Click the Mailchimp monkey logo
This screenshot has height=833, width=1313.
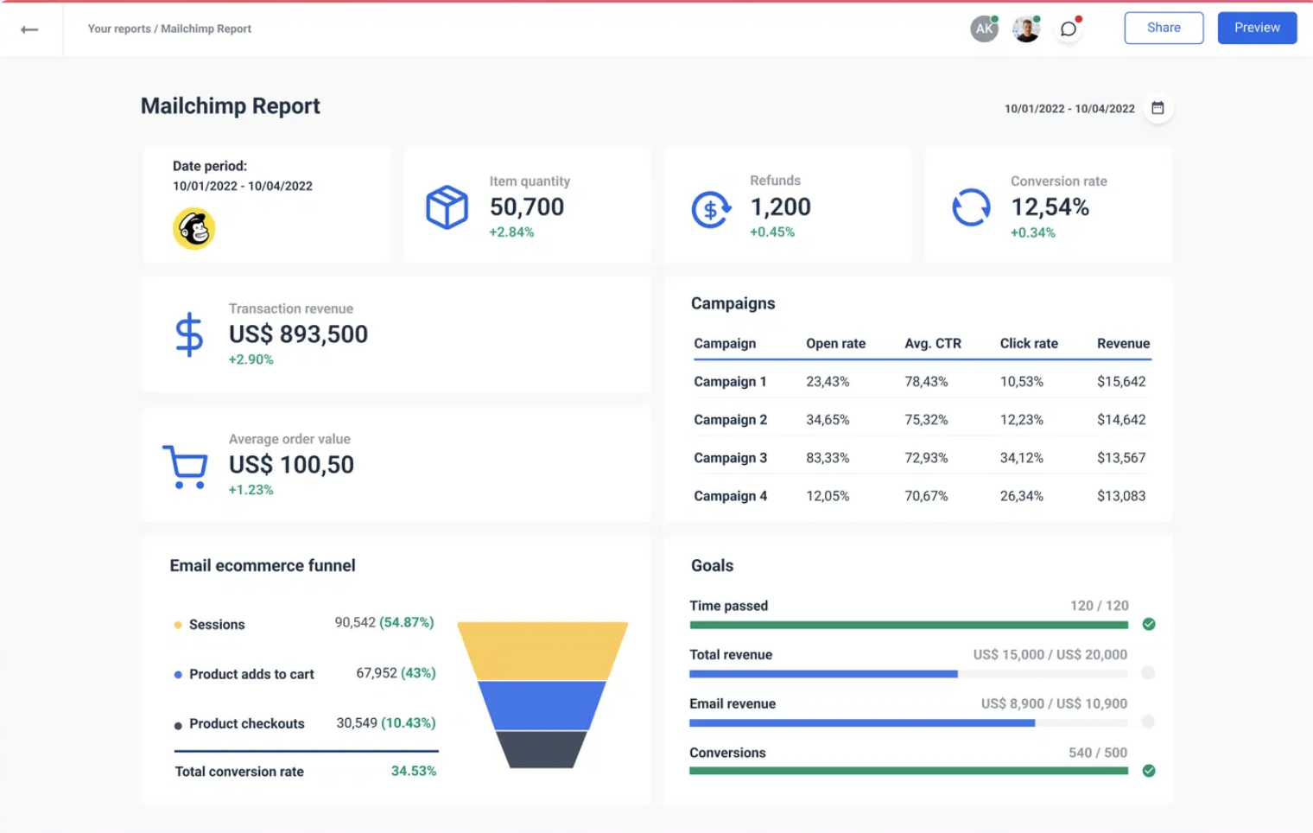click(193, 229)
